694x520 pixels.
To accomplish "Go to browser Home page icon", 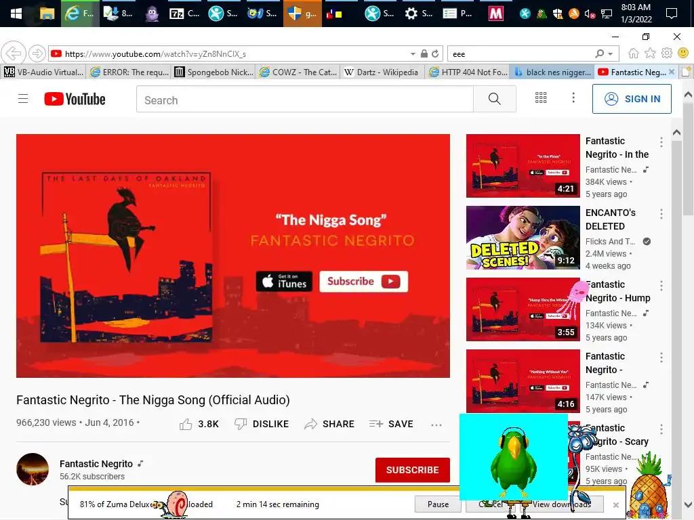I will point(634,53).
